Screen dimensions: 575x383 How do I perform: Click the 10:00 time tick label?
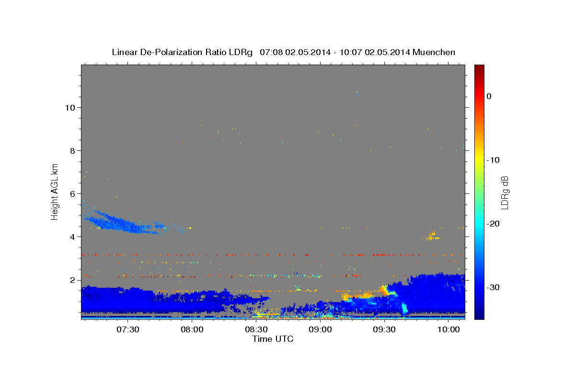(x=448, y=329)
